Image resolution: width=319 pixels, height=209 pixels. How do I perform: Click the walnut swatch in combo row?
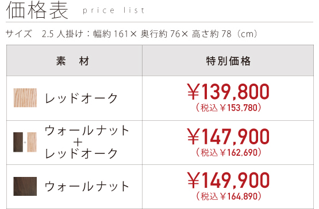(18, 142)
